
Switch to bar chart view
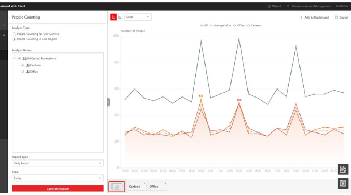[x=120, y=17]
